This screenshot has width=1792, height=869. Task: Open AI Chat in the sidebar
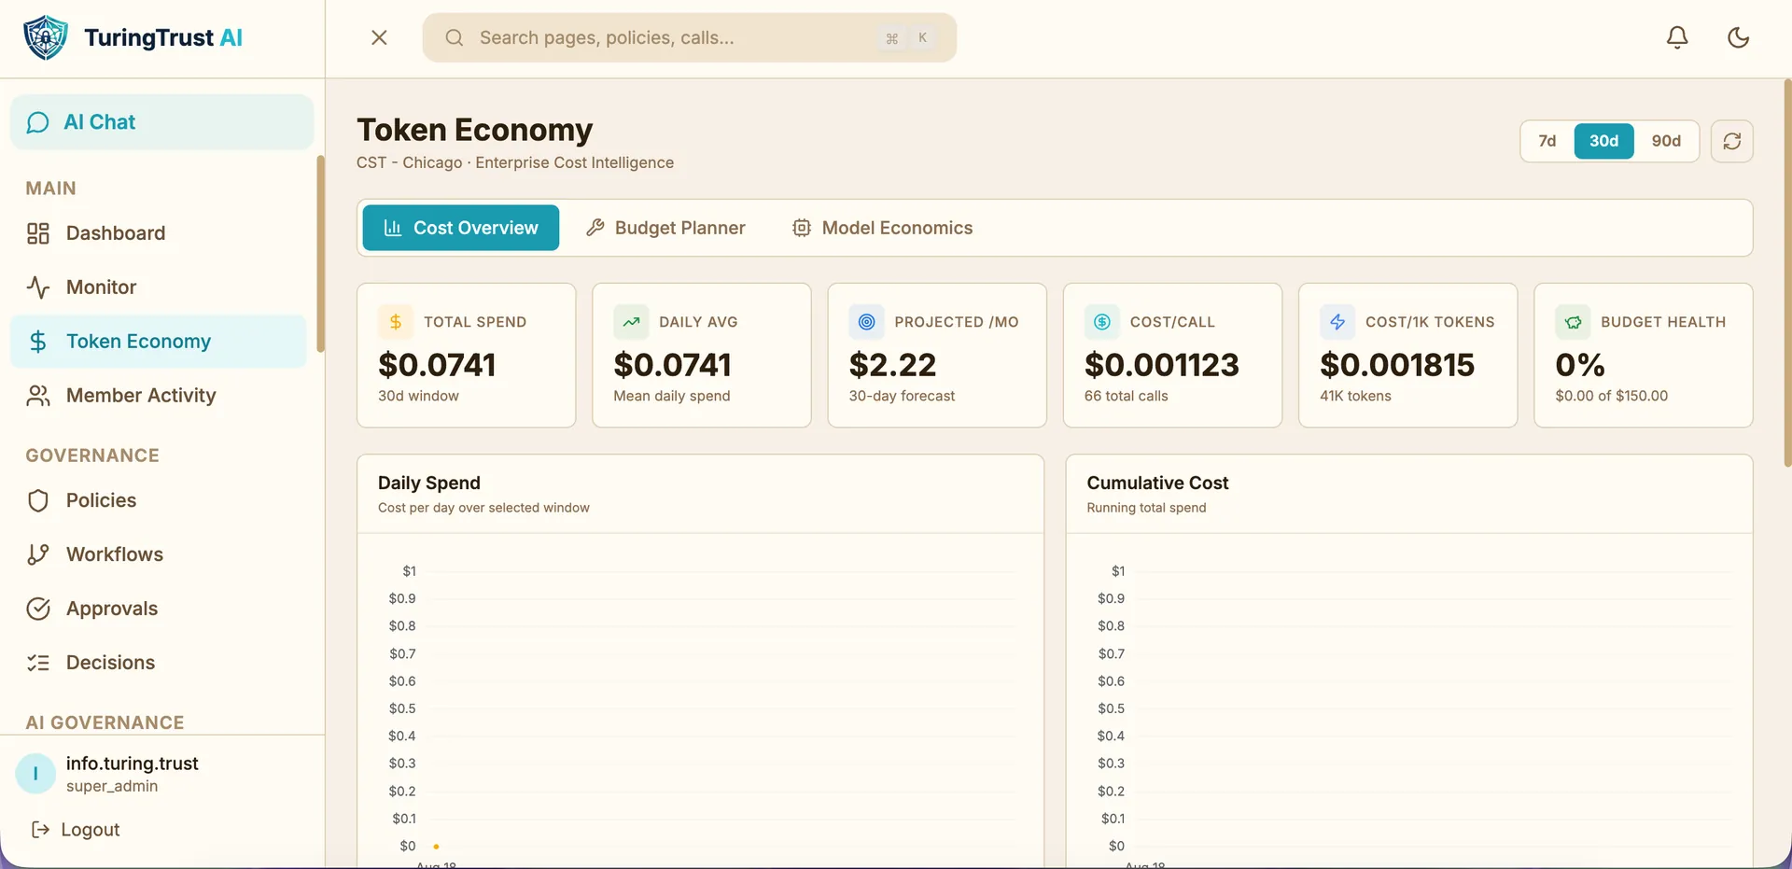click(x=162, y=122)
